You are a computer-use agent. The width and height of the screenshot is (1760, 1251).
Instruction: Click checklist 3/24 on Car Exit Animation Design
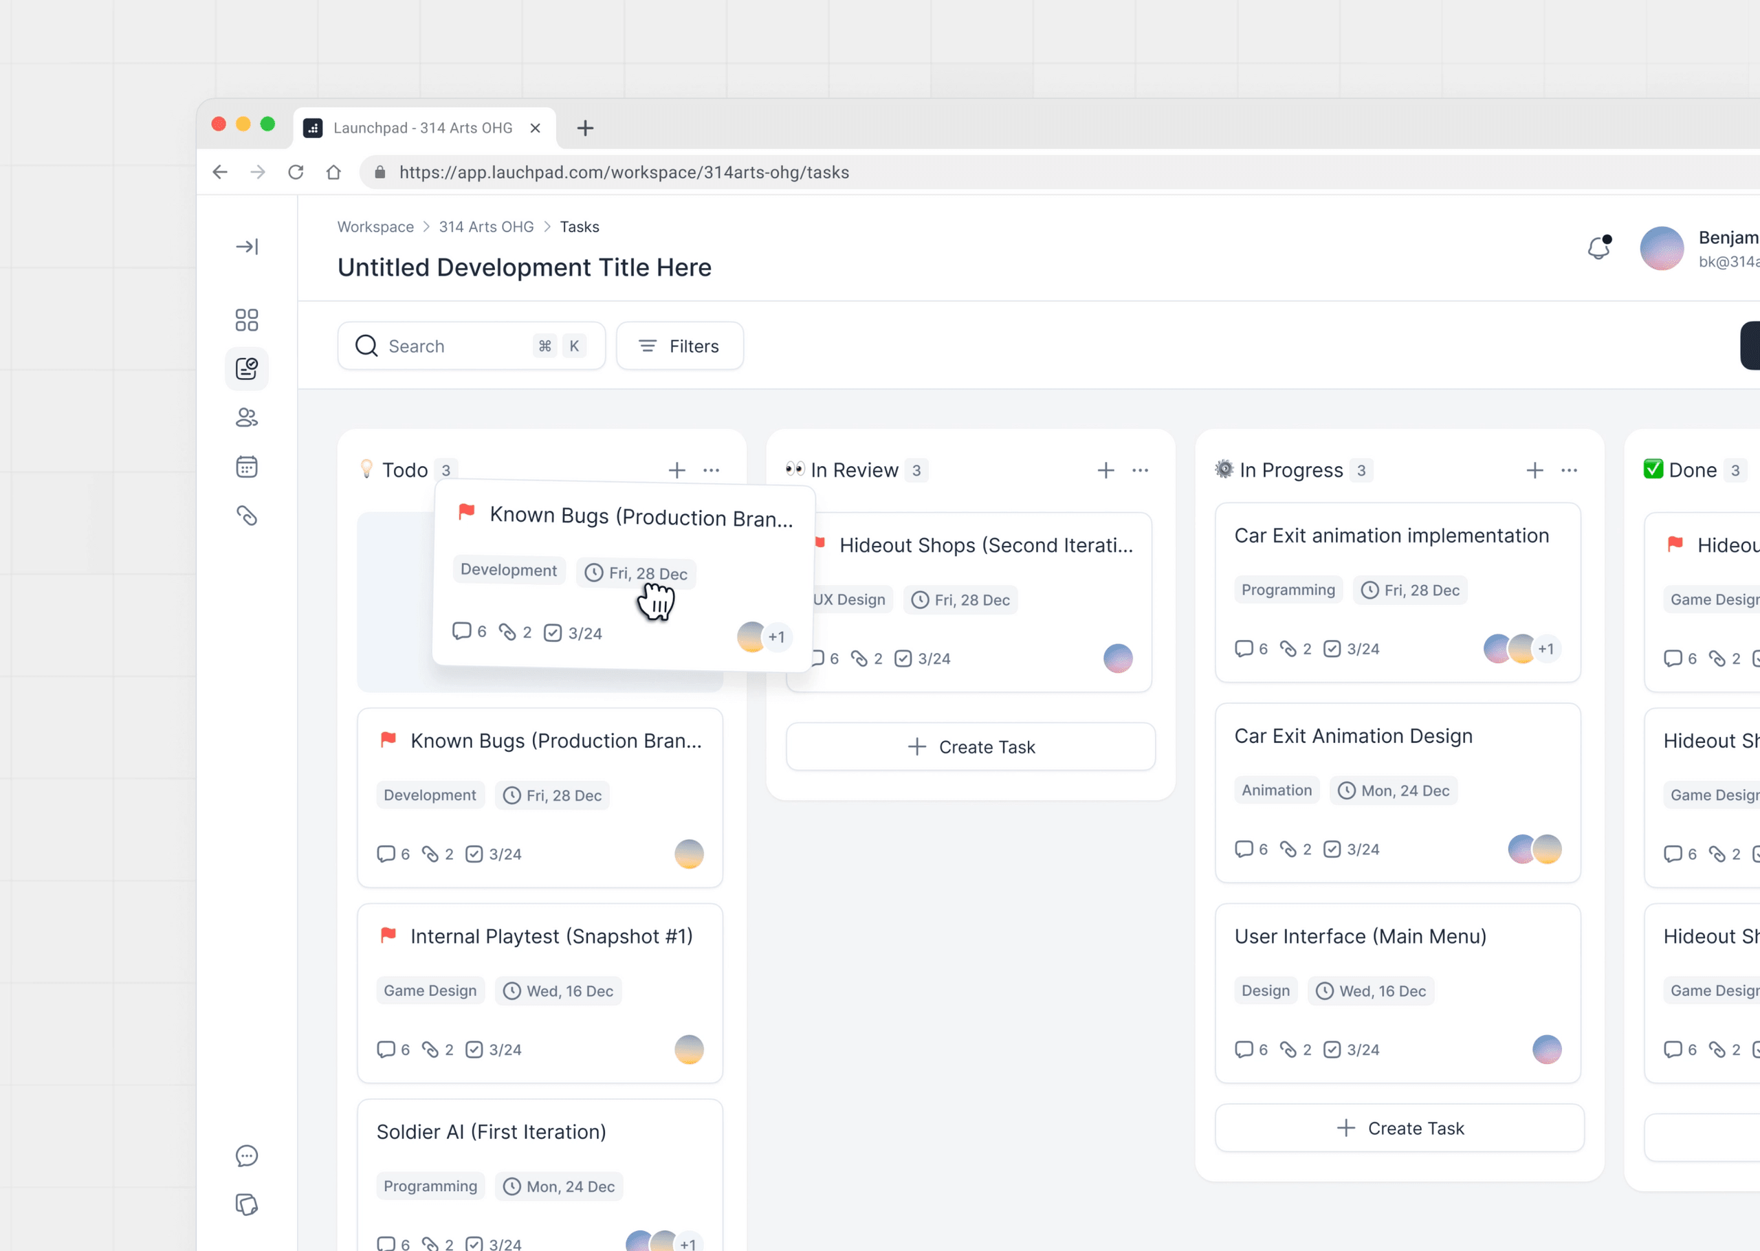[1352, 849]
